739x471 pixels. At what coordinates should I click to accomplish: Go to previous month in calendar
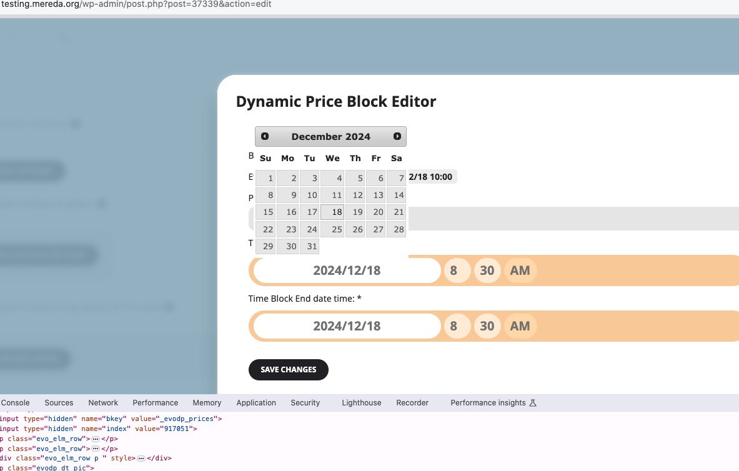click(x=265, y=136)
